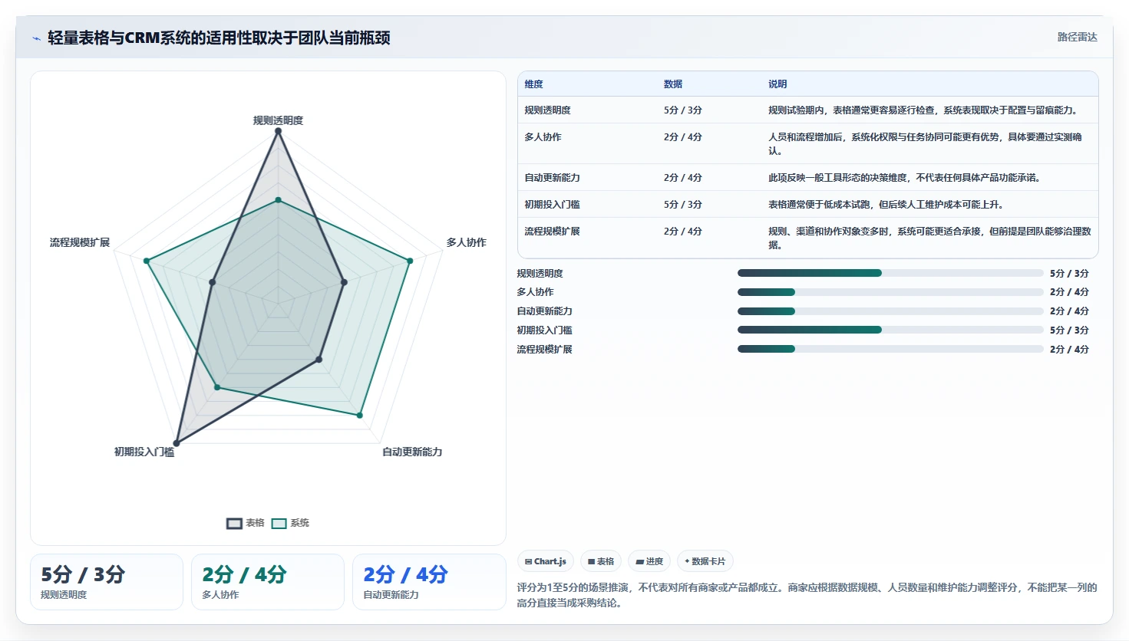Select the 系统 data point on 多人协作 axis
Screen dimensions: 1129x641
(410, 261)
